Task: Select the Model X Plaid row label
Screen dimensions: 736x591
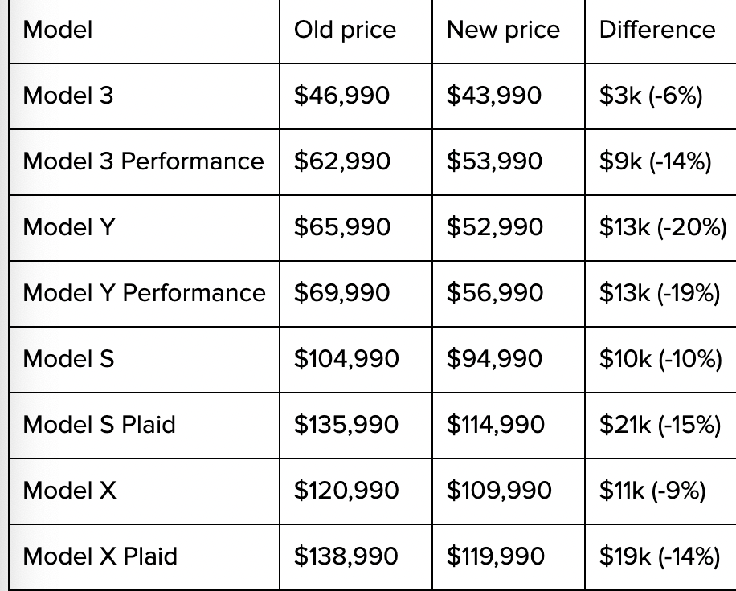Action: (x=100, y=556)
